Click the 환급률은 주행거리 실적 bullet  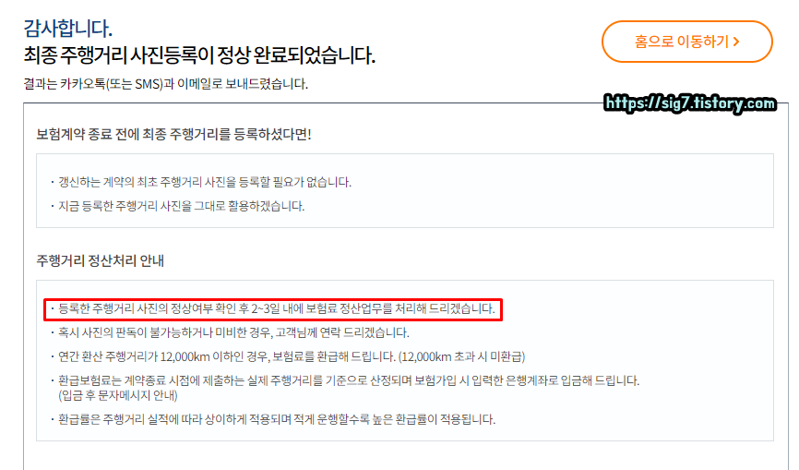click(x=272, y=419)
